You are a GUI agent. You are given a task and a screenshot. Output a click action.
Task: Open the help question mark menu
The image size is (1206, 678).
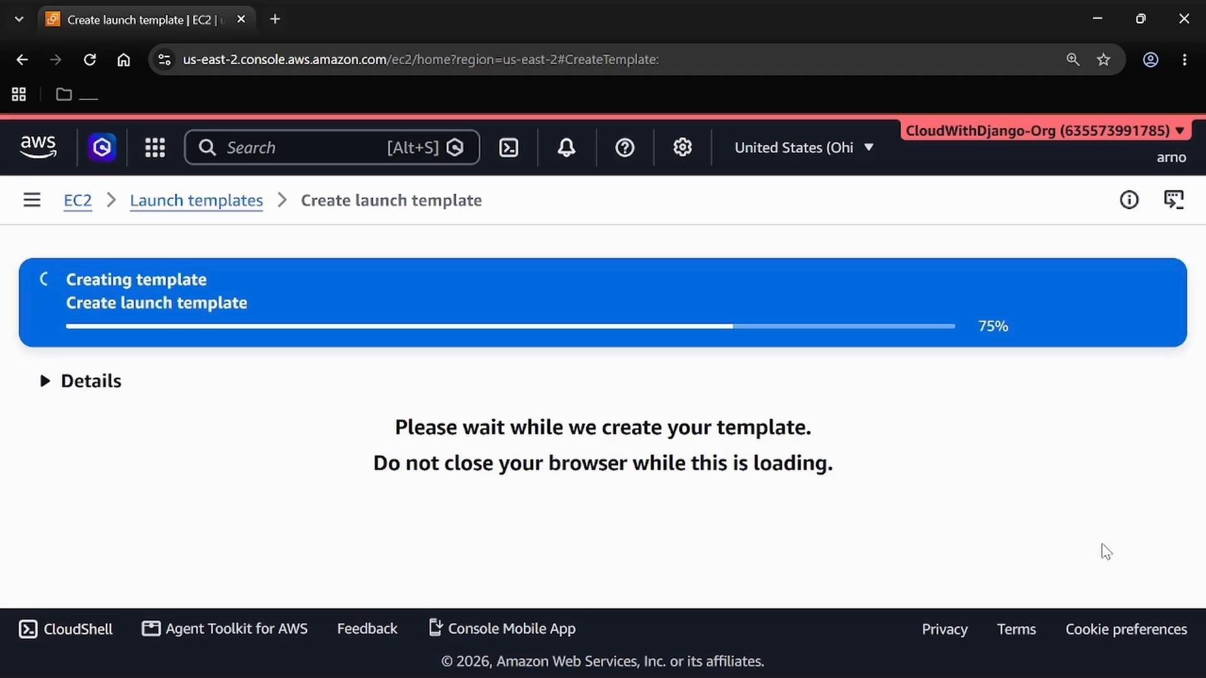click(x=624, y=148)
